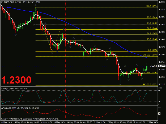The width and height of the screenshot is (166, 124).
Task: Click the 17 May 05:30 time axis label
Action: pos(126,122)
